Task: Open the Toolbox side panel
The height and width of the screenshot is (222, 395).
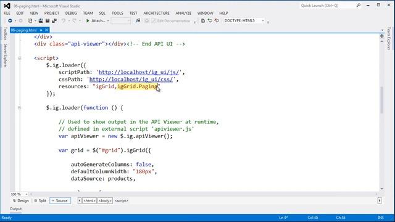Action: pos(6,33)
